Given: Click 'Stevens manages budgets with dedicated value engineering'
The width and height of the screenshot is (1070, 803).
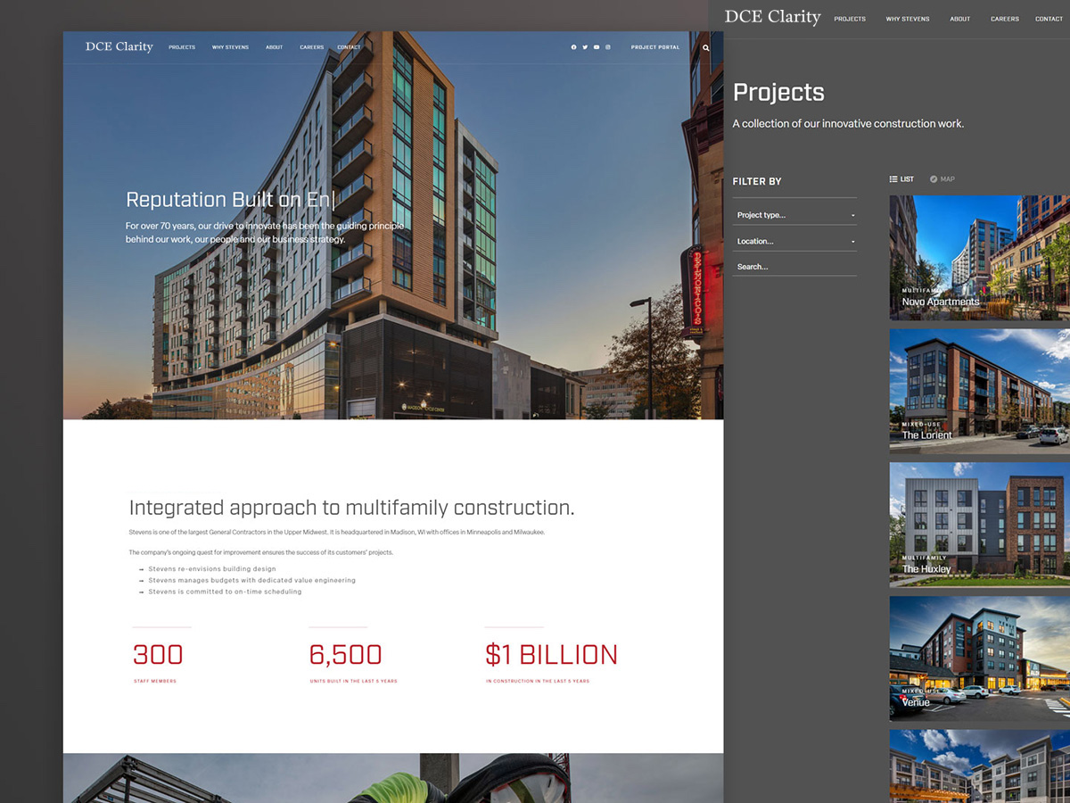Looking at the screenshot, I should tap(251, 581).
